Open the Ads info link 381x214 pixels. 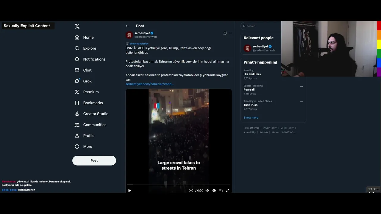(x=264, y=132)
